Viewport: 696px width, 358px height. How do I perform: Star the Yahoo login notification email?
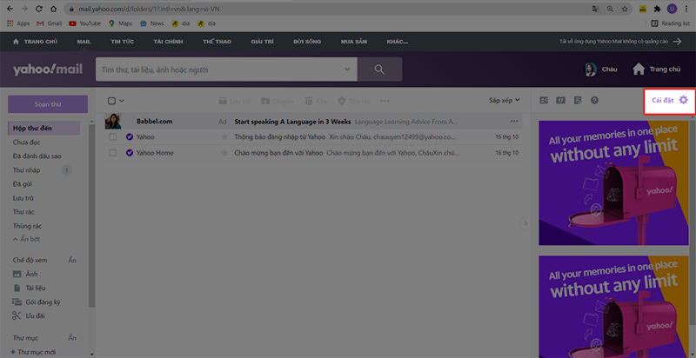(224, 137)
